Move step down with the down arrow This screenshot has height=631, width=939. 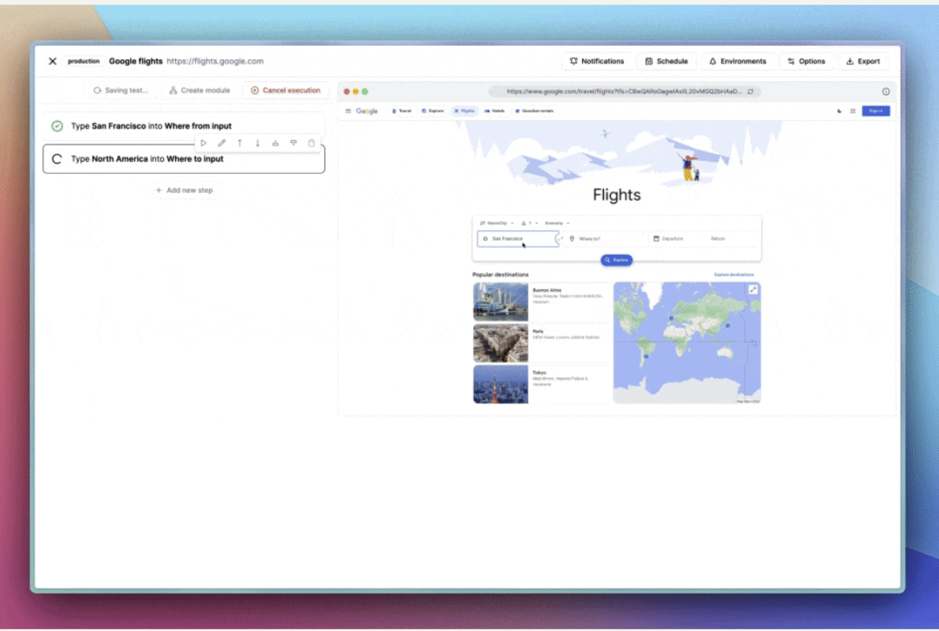[x=258, y=143]
